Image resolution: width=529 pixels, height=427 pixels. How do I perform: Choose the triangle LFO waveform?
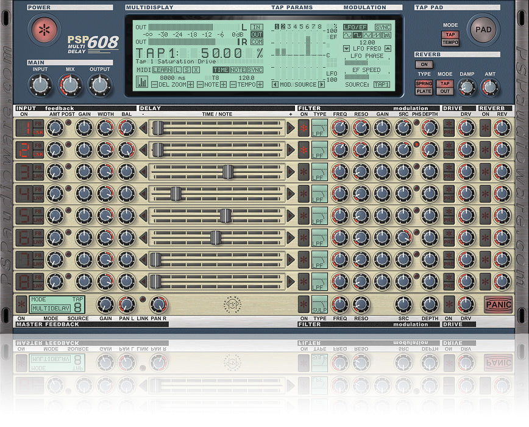pos(367,35)
